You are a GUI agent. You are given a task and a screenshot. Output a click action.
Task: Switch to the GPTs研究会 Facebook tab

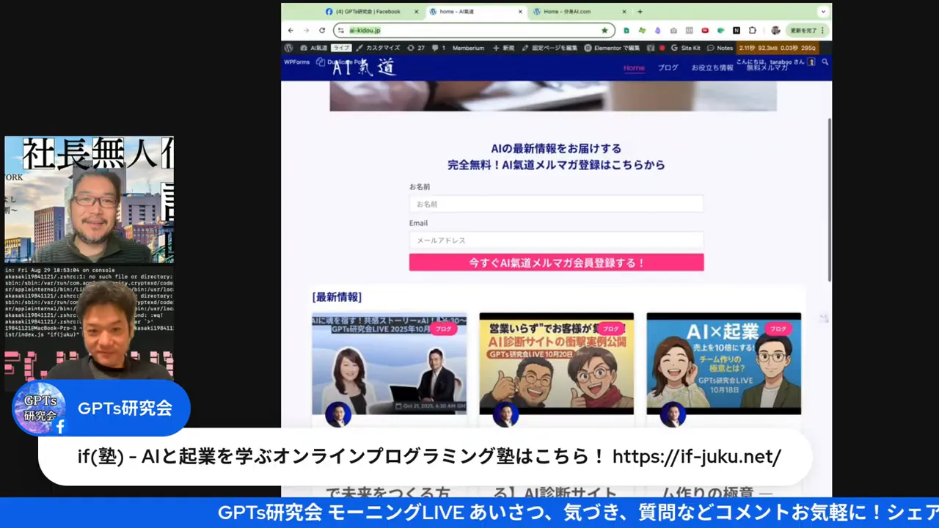click(367, 12)
